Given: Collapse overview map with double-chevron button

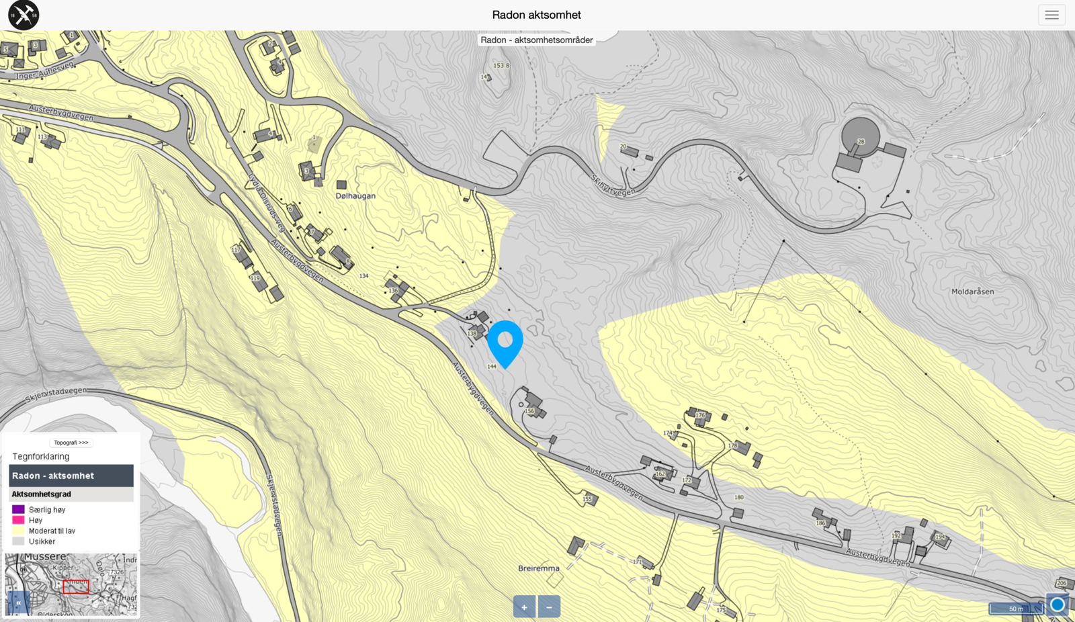Looking at the screenshot, I should (x=18, y=603).
